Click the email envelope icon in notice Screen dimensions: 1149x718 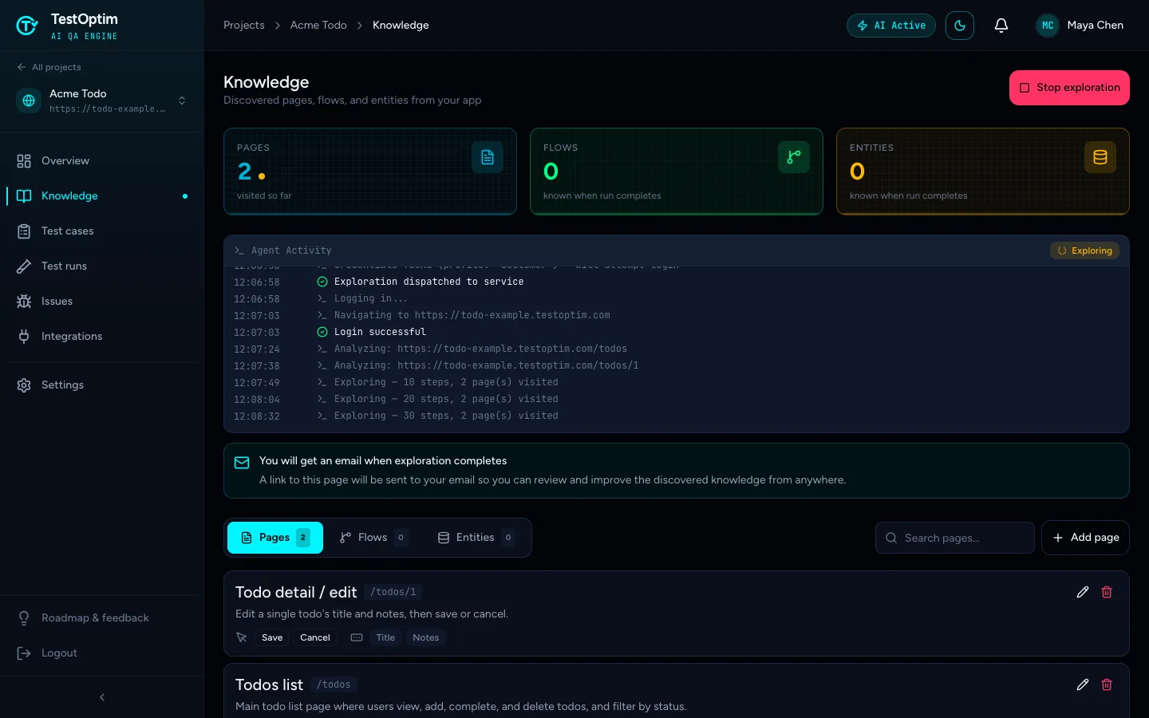[x=242, y=463]
